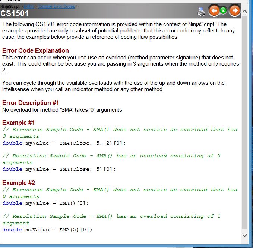Image resolution: width=253 pixels, height=248 pixels.
Task: Click the scrollbar up arrow
Action: click(x=244, y=12)
